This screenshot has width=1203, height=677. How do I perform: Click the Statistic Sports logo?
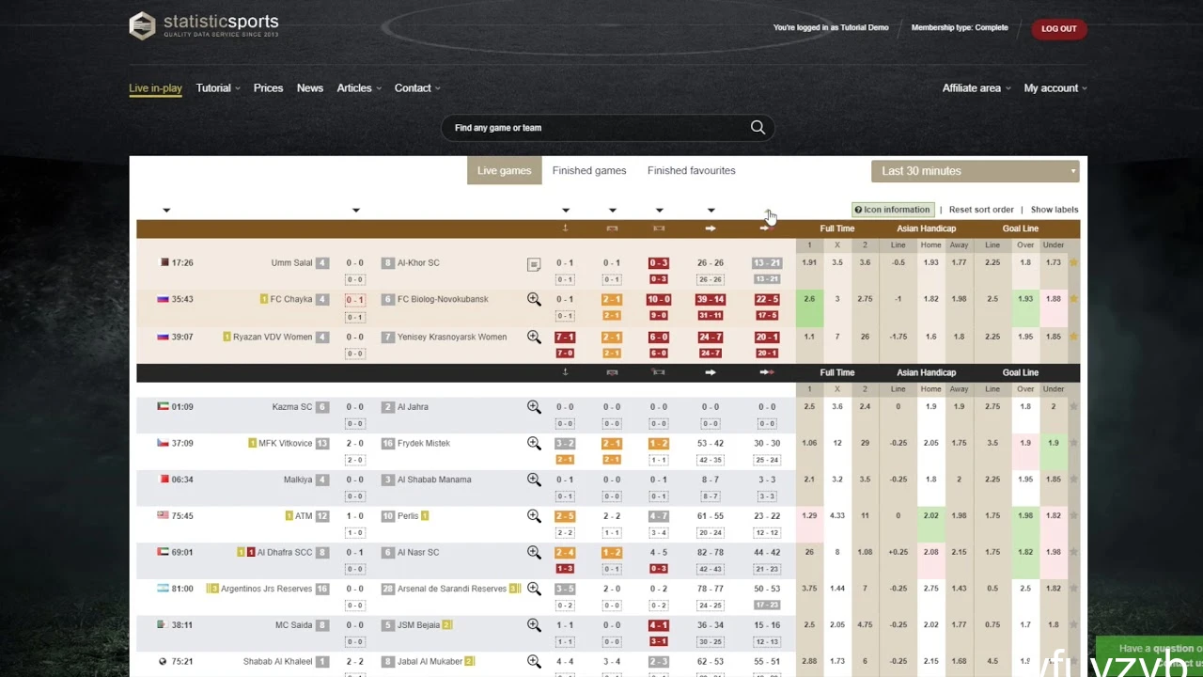204,25
